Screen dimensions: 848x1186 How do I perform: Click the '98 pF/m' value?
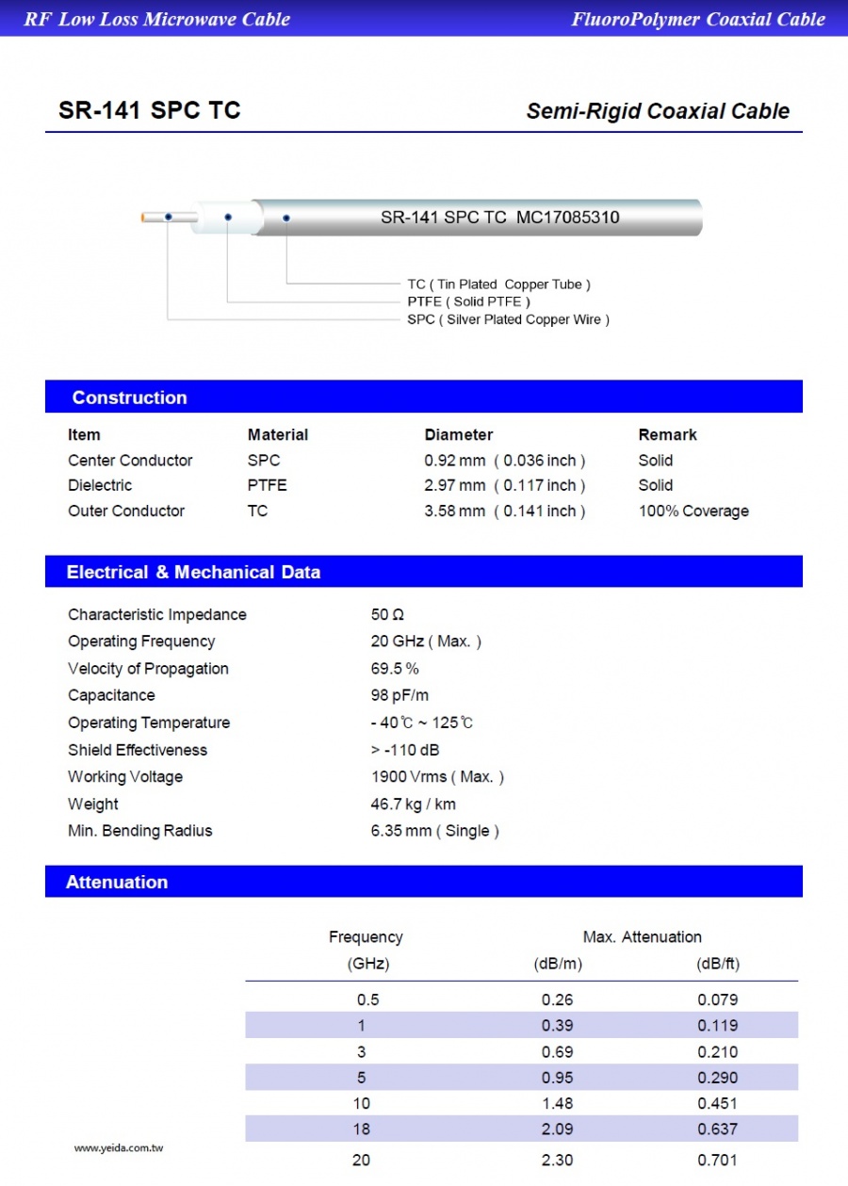[x=400, y=695]
